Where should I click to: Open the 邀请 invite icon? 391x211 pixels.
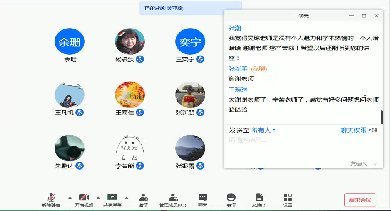(143, 198)
